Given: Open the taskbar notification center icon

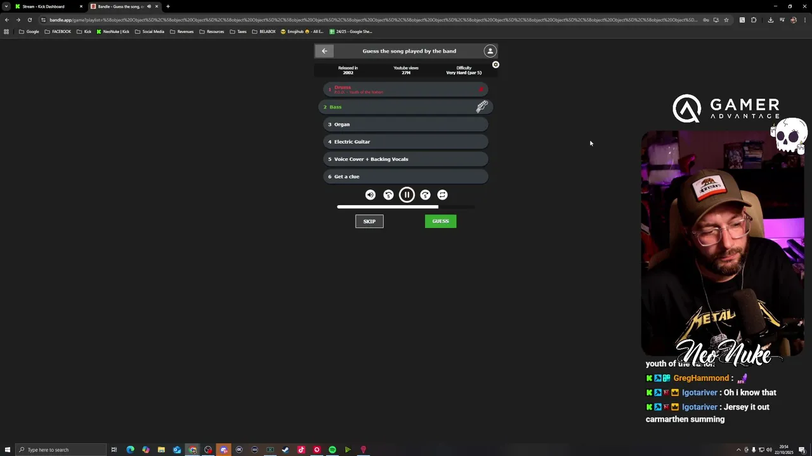Looking at the screenshot, I should pyautogui.click(x=802, y=450).
